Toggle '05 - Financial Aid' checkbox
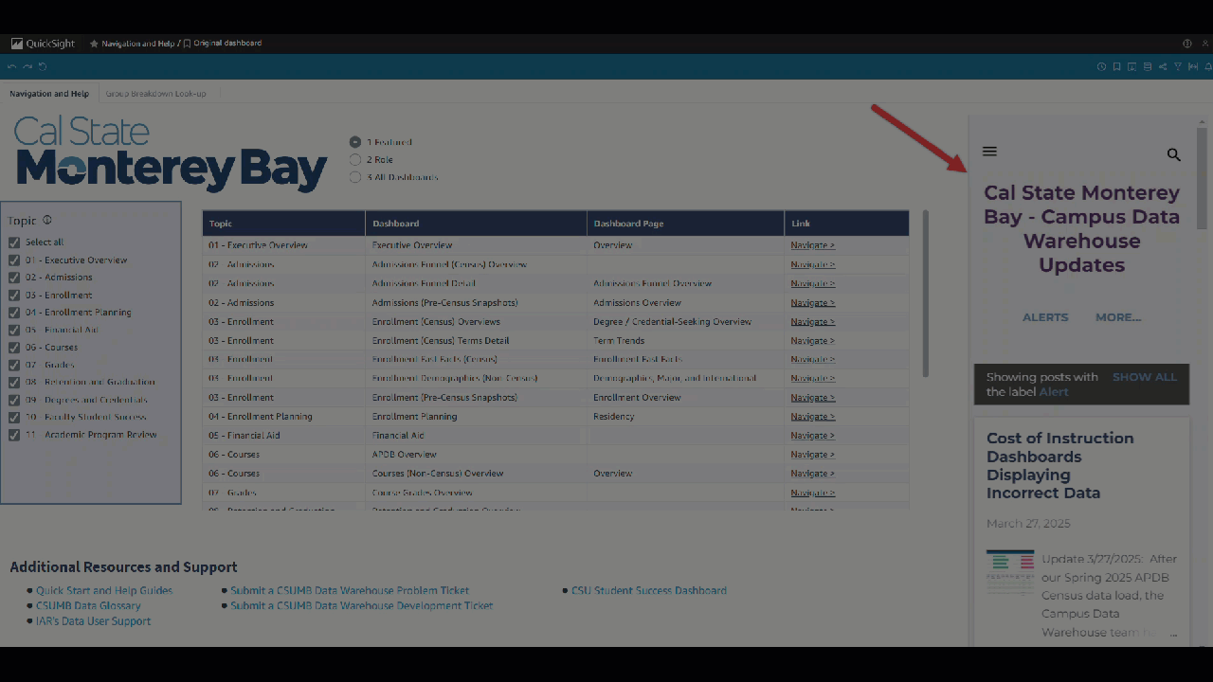This screenshot has width=1213, height=682. [14, 330]
